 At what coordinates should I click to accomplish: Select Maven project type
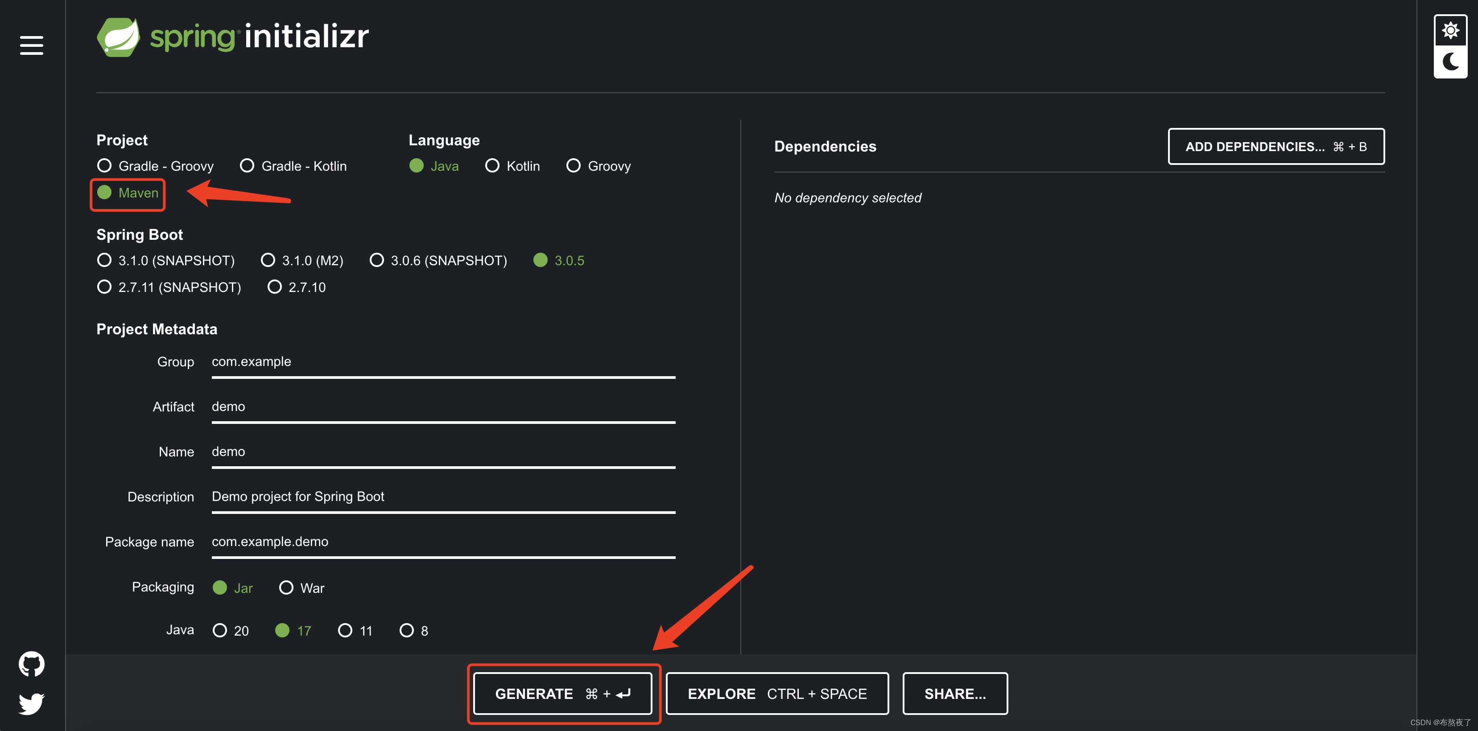(x=128, y=193)
